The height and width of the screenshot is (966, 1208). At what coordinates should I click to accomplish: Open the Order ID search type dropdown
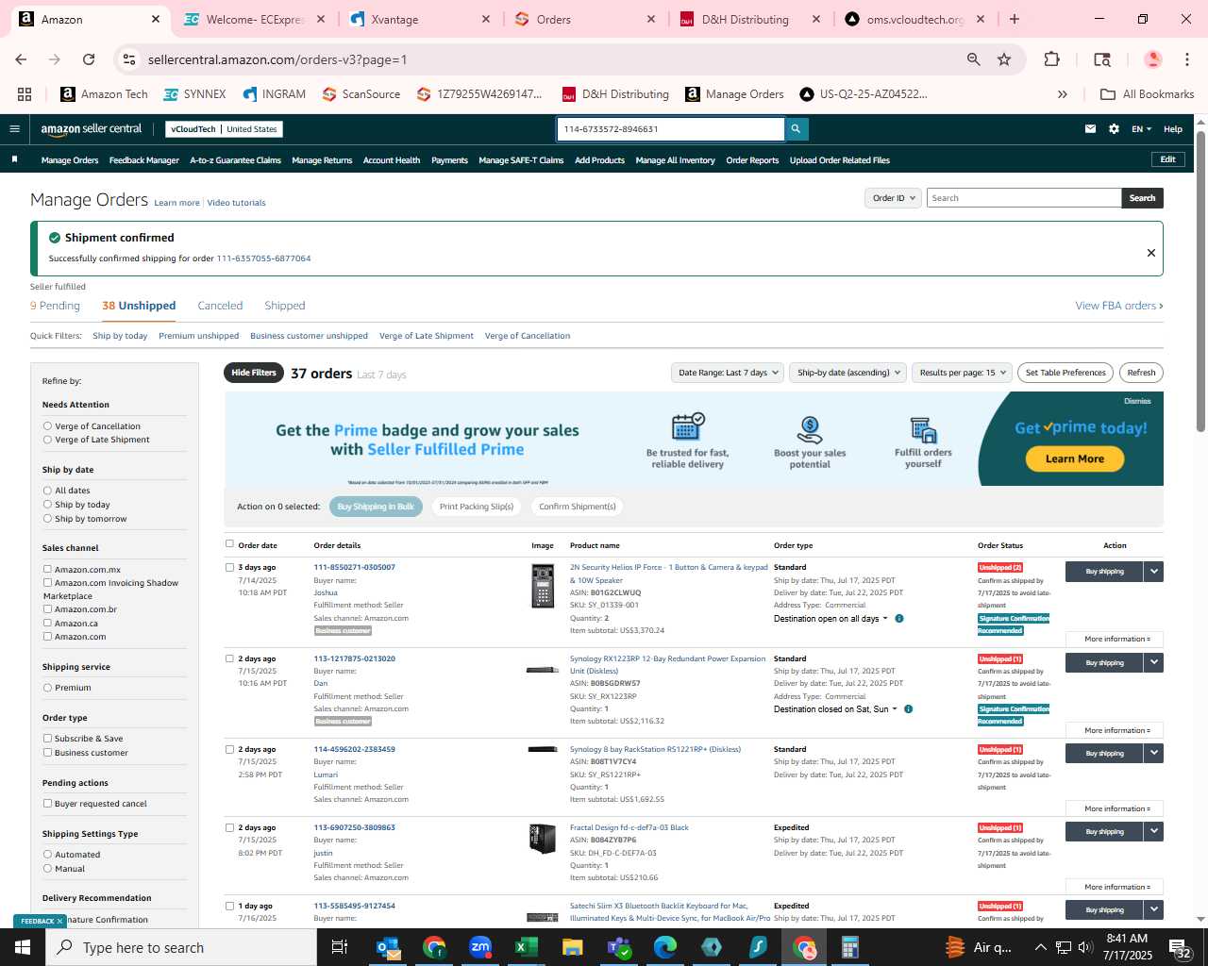[x=893, y=198]
